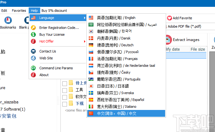This screenshot has width=215, height=132.
Task: Click the French flag icon
Action: [91, 59]
